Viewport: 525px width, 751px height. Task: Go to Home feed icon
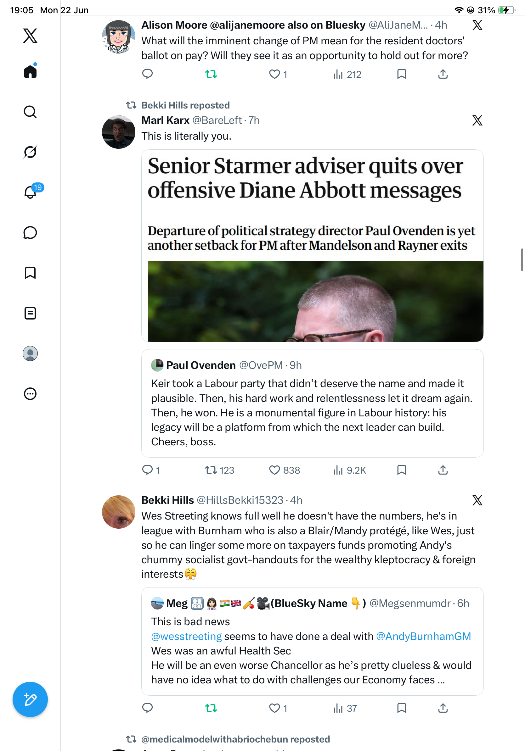click(31, 71)
